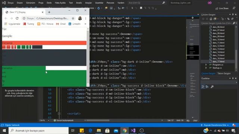Click the notifications icon in the Visual Studio status bar

(x=233, y=125)
